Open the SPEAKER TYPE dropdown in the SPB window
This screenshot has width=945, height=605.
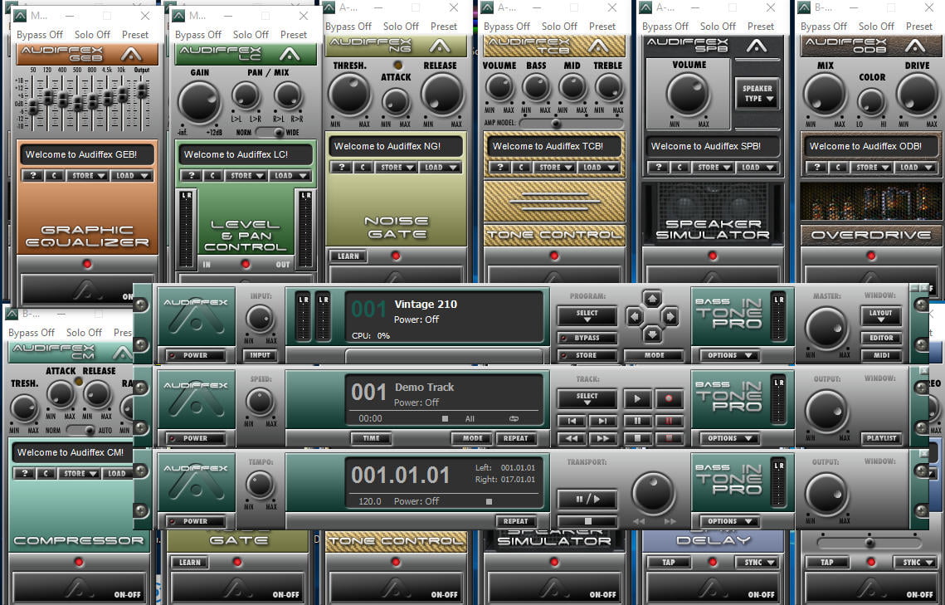point(757,94)
